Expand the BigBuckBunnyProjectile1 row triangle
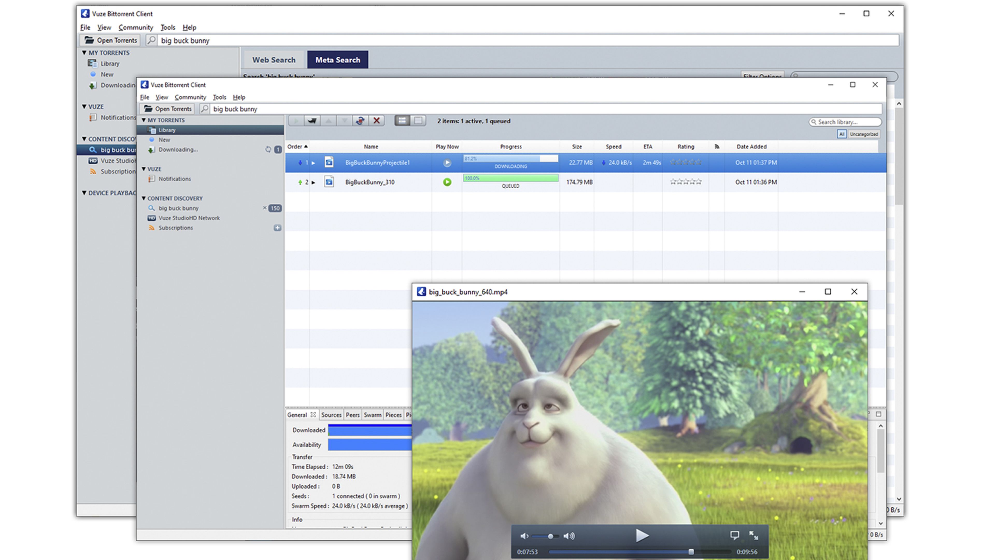995x560 pixels. 313,163
